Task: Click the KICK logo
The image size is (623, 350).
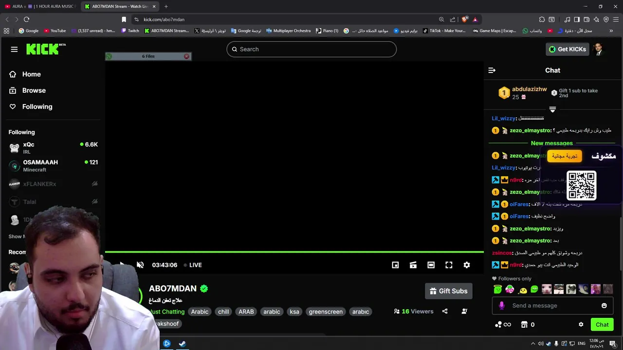Action: (46, 49)
